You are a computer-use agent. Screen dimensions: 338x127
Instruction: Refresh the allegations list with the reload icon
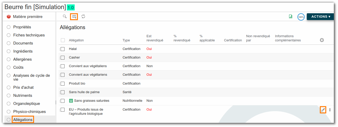(83, 16)
